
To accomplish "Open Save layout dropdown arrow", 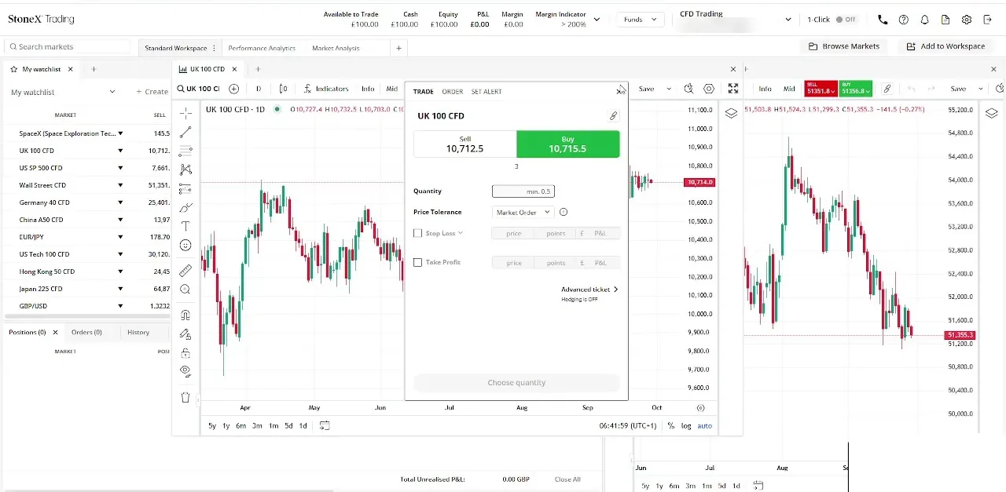I will pos(670,89).
